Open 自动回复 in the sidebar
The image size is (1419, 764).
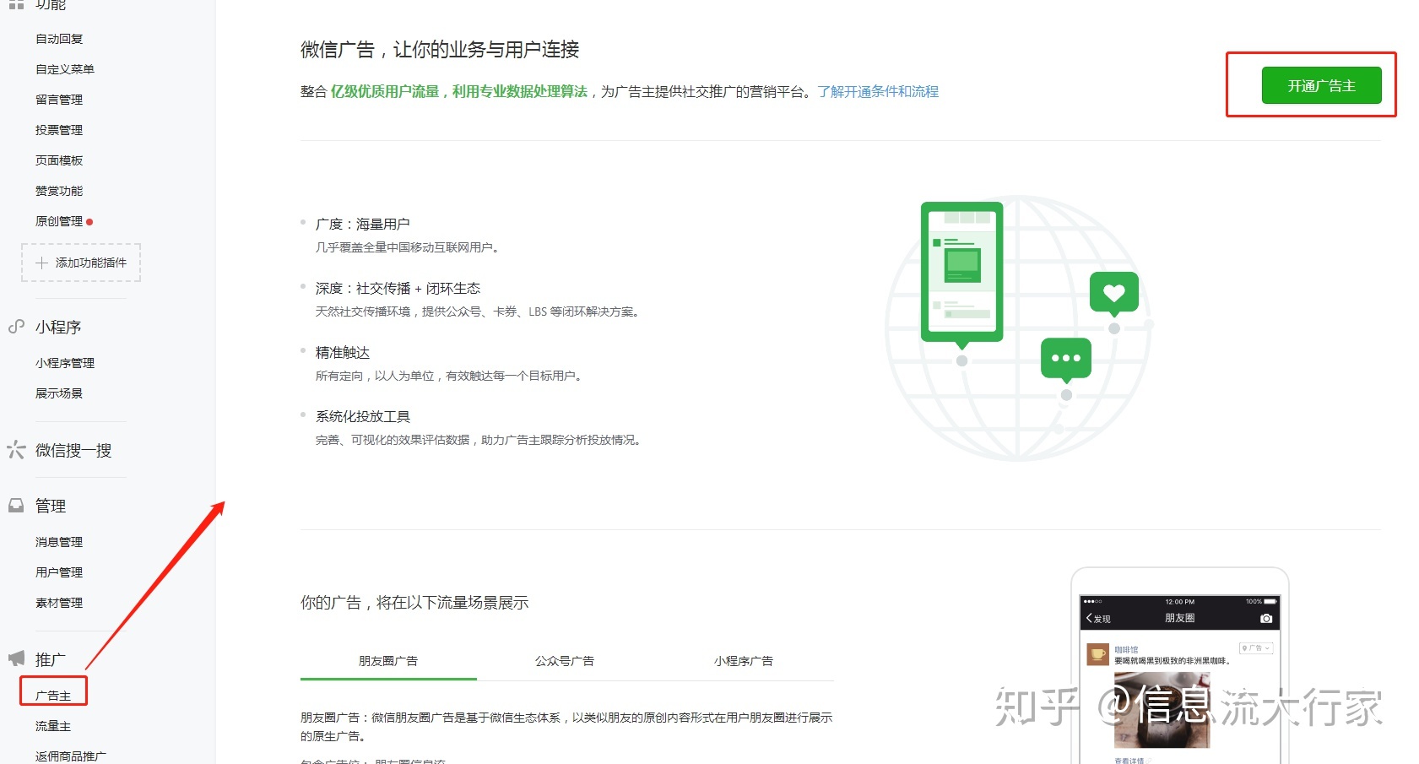pos(59,39)
